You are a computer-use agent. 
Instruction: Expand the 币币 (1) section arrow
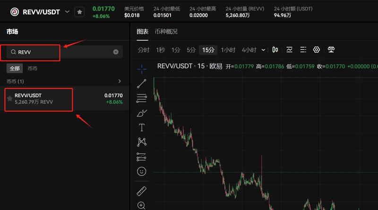click(120, 81)
